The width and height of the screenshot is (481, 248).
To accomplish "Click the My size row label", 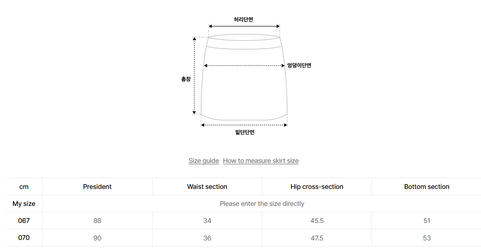I will click(24, 204).
